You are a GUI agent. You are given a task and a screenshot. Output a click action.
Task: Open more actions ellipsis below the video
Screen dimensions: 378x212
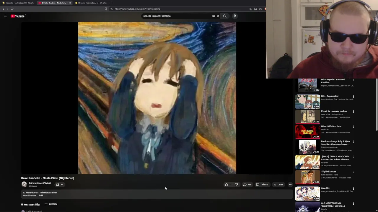[x=290, y=185]
